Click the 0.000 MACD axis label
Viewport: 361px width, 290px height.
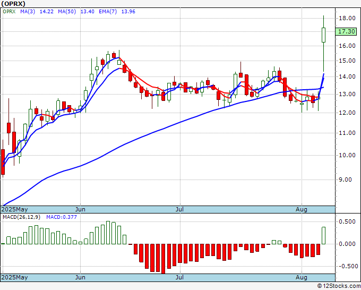point(347,244)
